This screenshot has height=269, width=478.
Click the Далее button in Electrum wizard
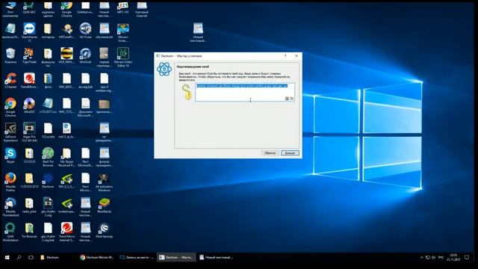290,152
